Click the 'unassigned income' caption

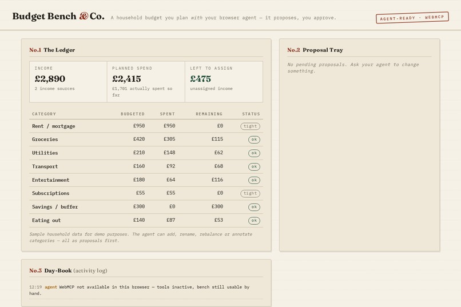coord(211,89)
